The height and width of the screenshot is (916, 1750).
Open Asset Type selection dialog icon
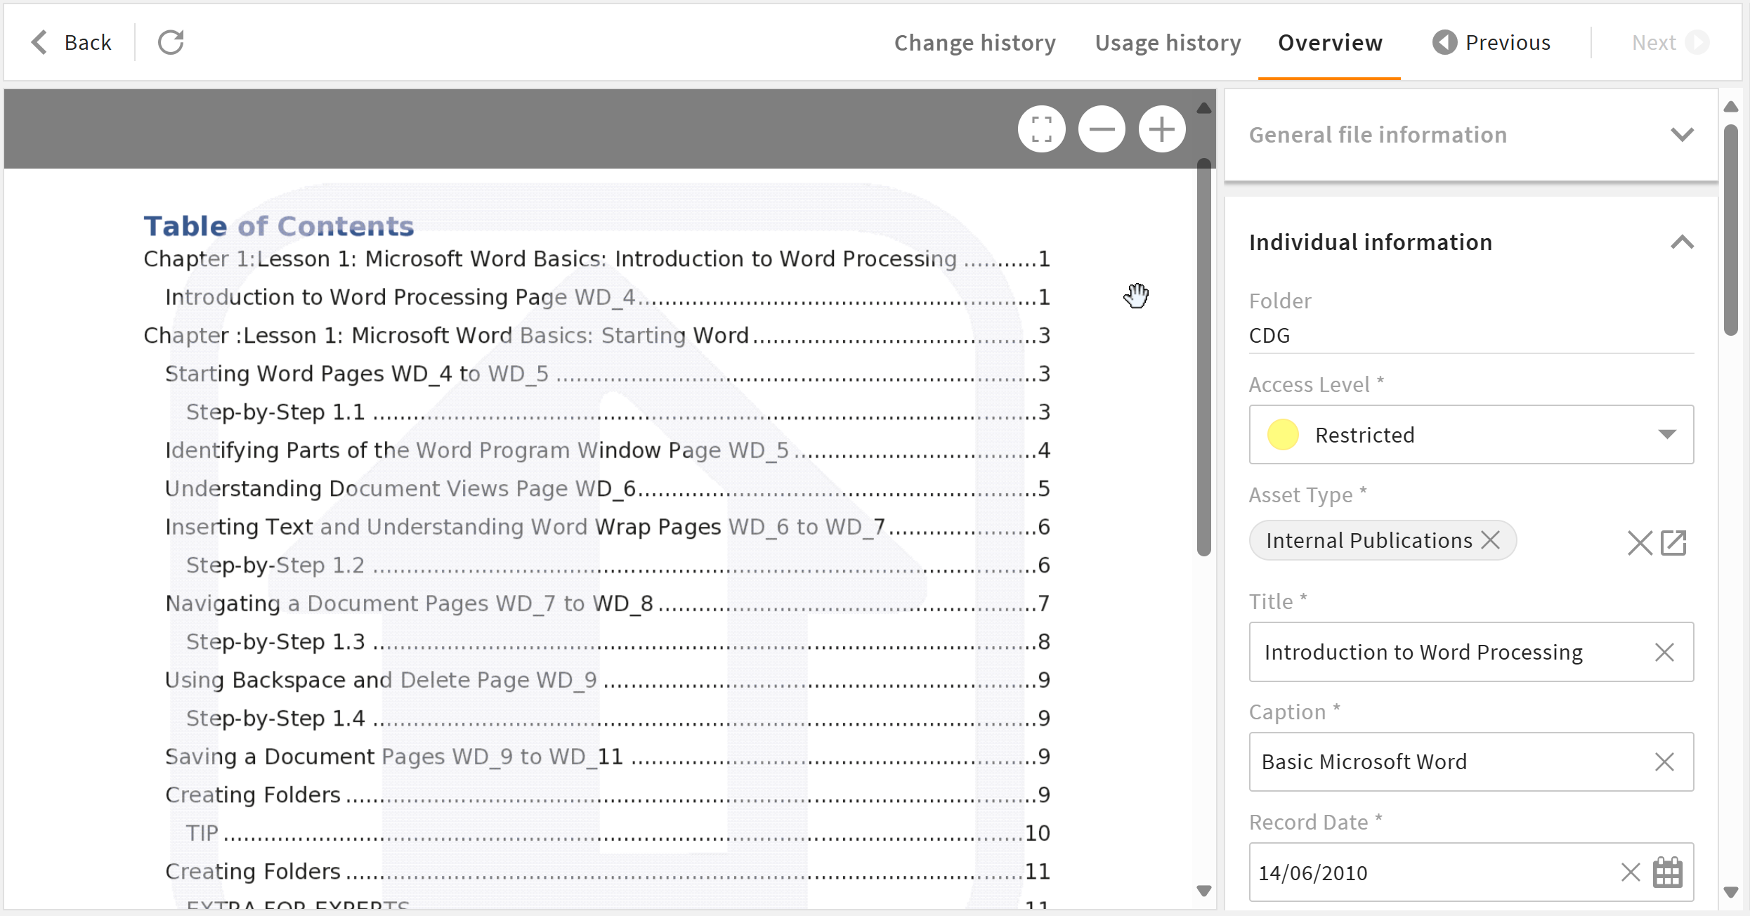pos(1673,542)
